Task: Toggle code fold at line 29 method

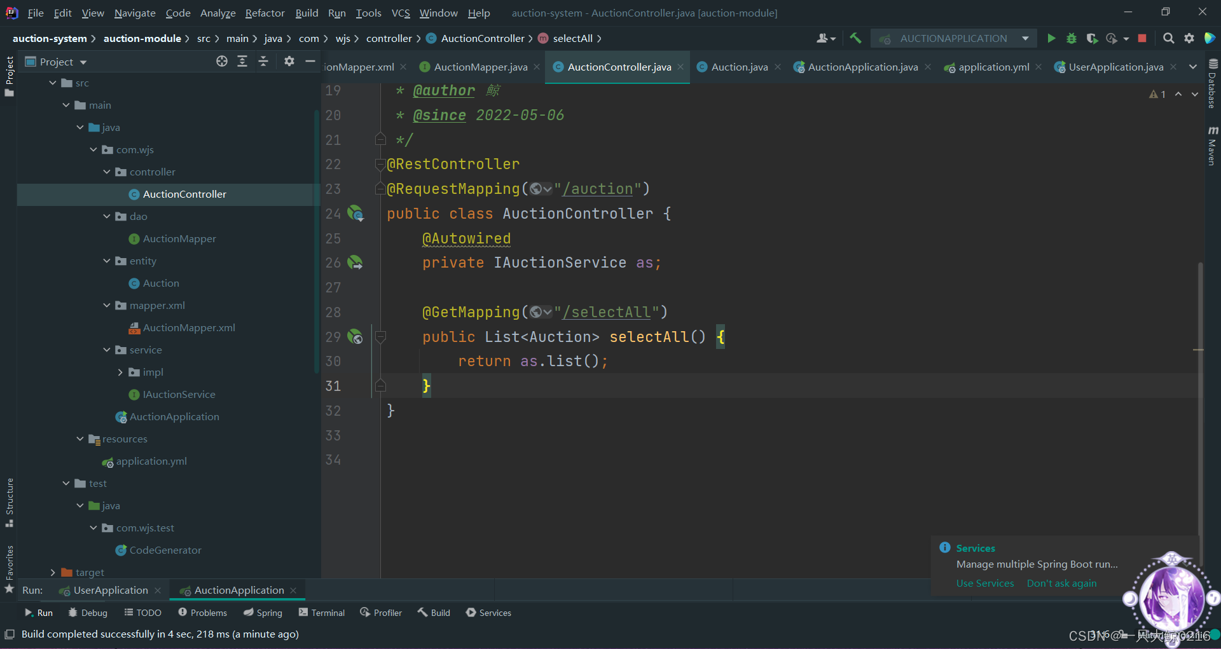Action: (x=381, y=337)
